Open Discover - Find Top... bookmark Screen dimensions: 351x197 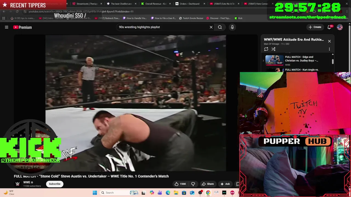pos(218,18)
